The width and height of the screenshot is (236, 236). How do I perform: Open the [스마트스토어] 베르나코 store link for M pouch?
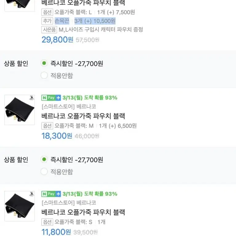[69, 107]
